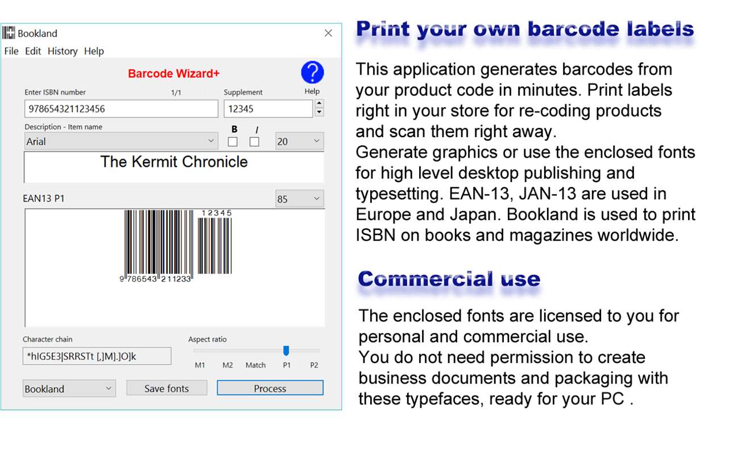Toggle the Italic (I) checkbox

254,142
